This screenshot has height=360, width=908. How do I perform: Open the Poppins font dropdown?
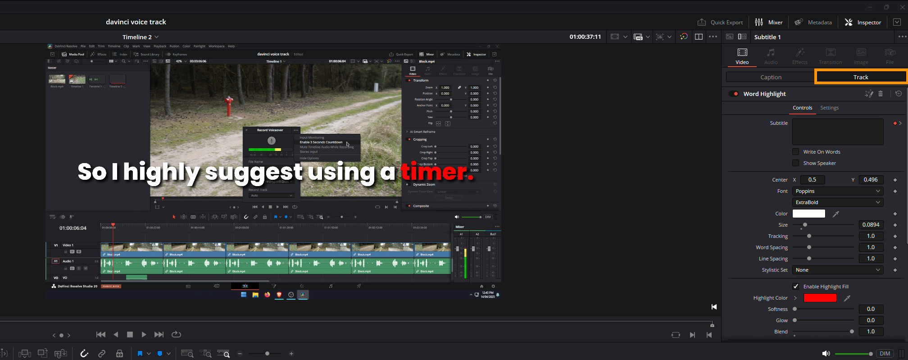coord(838,191)
